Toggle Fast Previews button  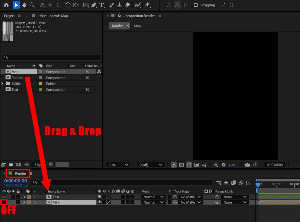[x=174, y=165]
